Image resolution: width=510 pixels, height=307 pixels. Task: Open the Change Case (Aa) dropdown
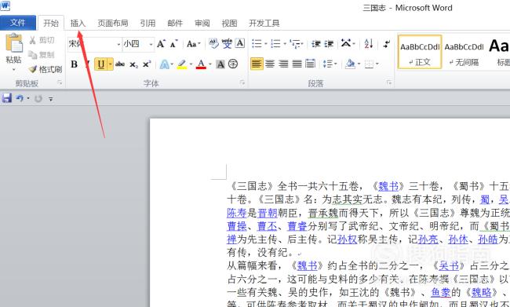194,44
